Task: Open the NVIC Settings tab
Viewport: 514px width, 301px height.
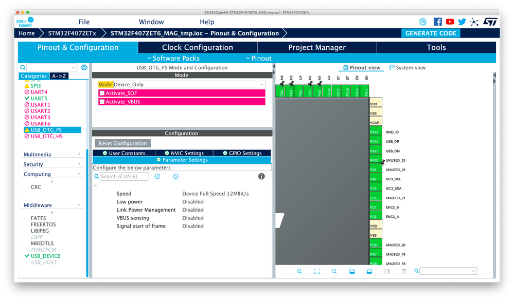Action: tap(184, 153)
